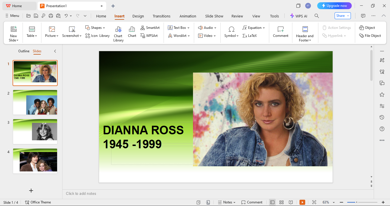Insert a SmartArt graphic
This screenshot has height=206, width=390.
point(150,27)
